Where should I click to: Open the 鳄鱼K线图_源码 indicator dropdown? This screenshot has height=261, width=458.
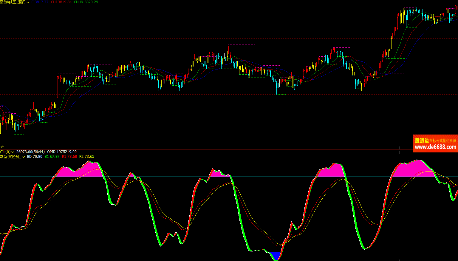pyautogui.click(x=28, y=2)
